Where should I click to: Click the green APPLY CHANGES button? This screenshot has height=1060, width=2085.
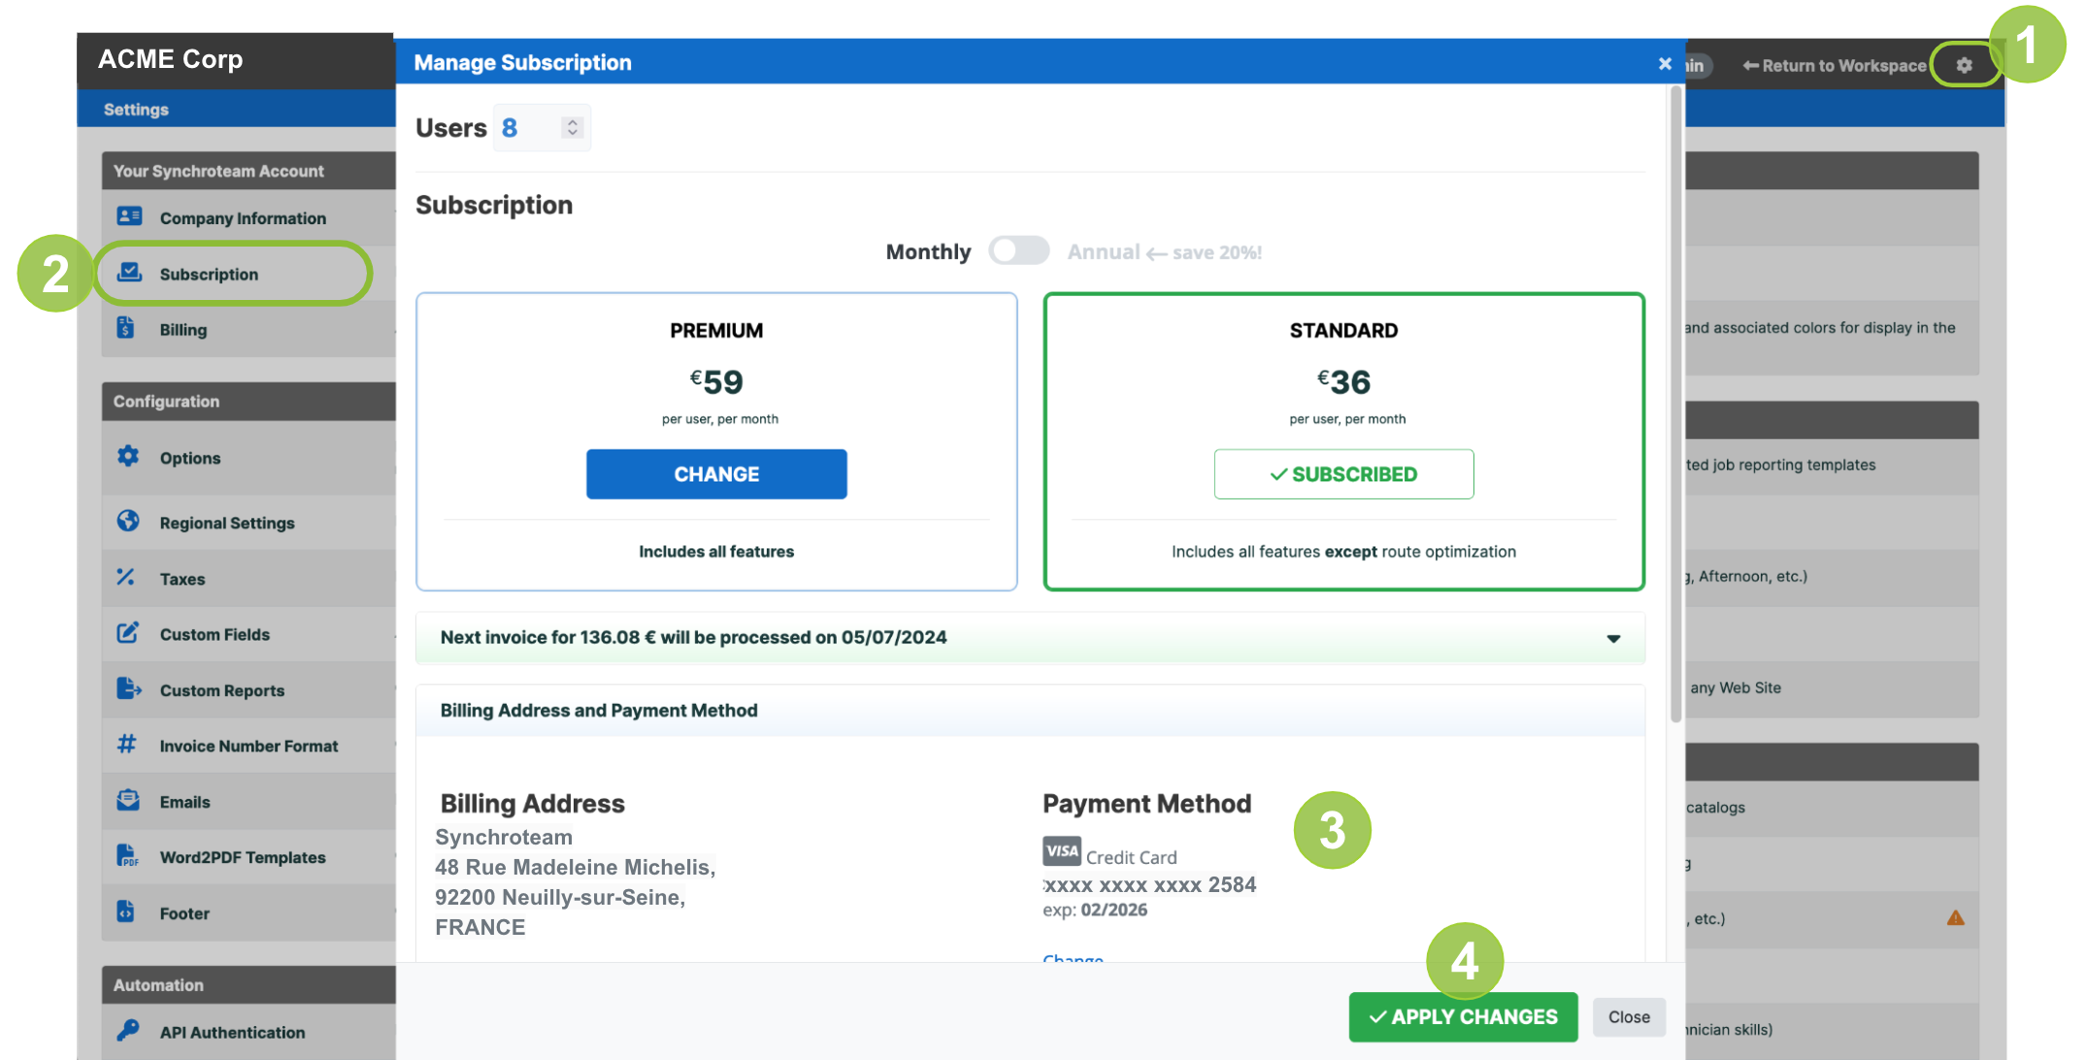pyautogui.click(x=1463, y=1016)
